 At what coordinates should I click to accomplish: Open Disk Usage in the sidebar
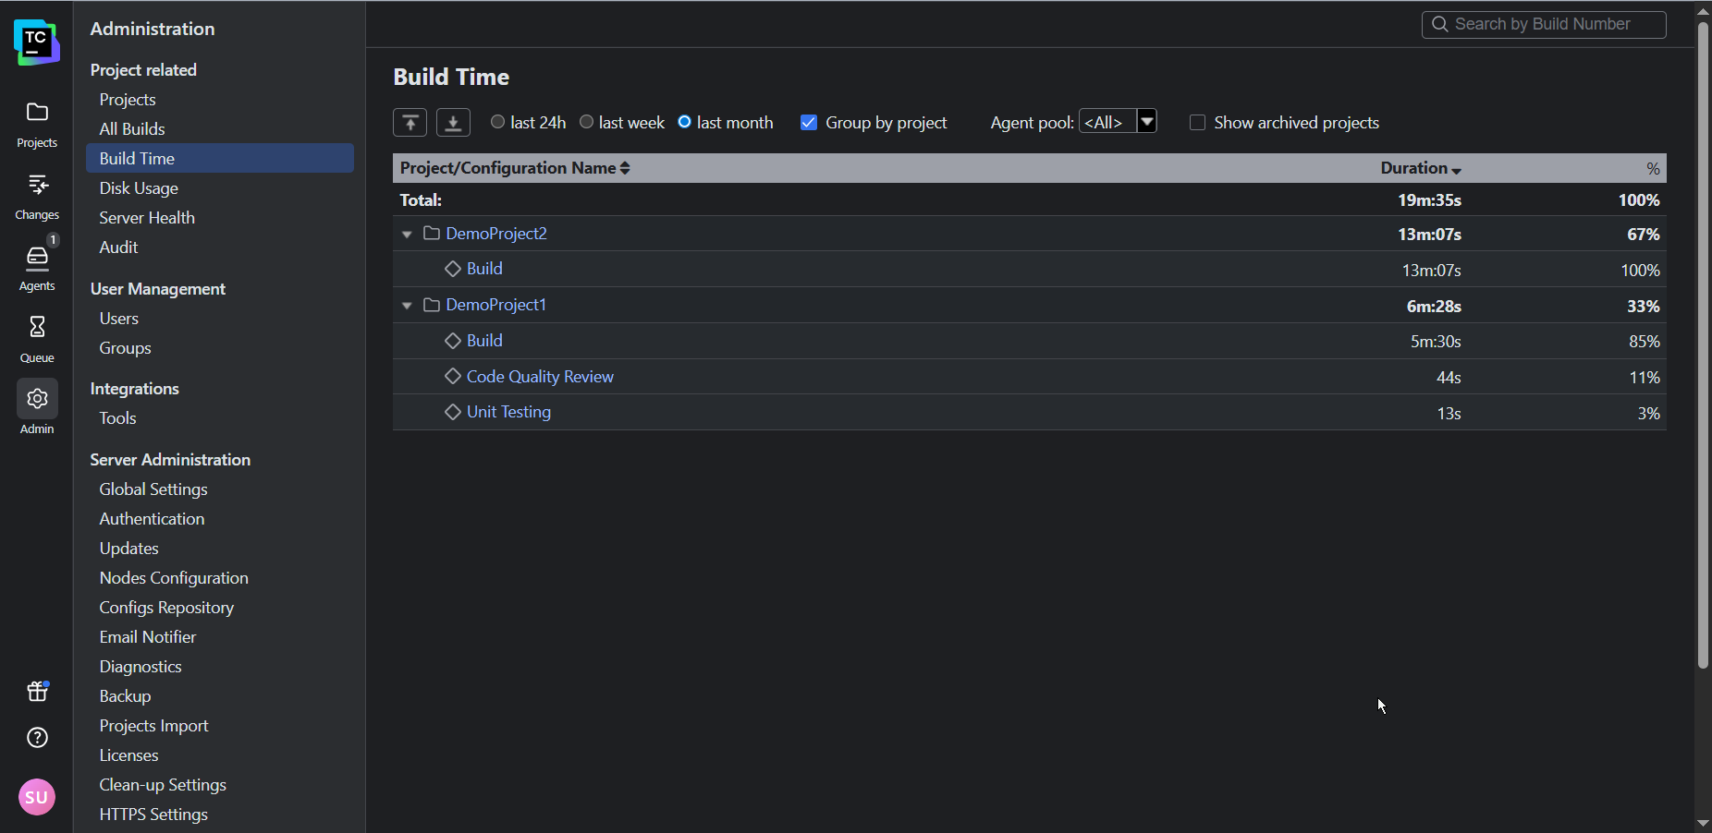pyautogui.click(x=139, y=188)
